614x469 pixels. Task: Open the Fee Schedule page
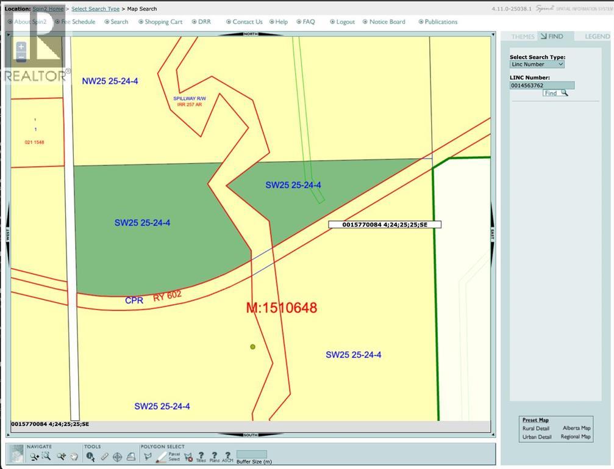click(78, 22)
